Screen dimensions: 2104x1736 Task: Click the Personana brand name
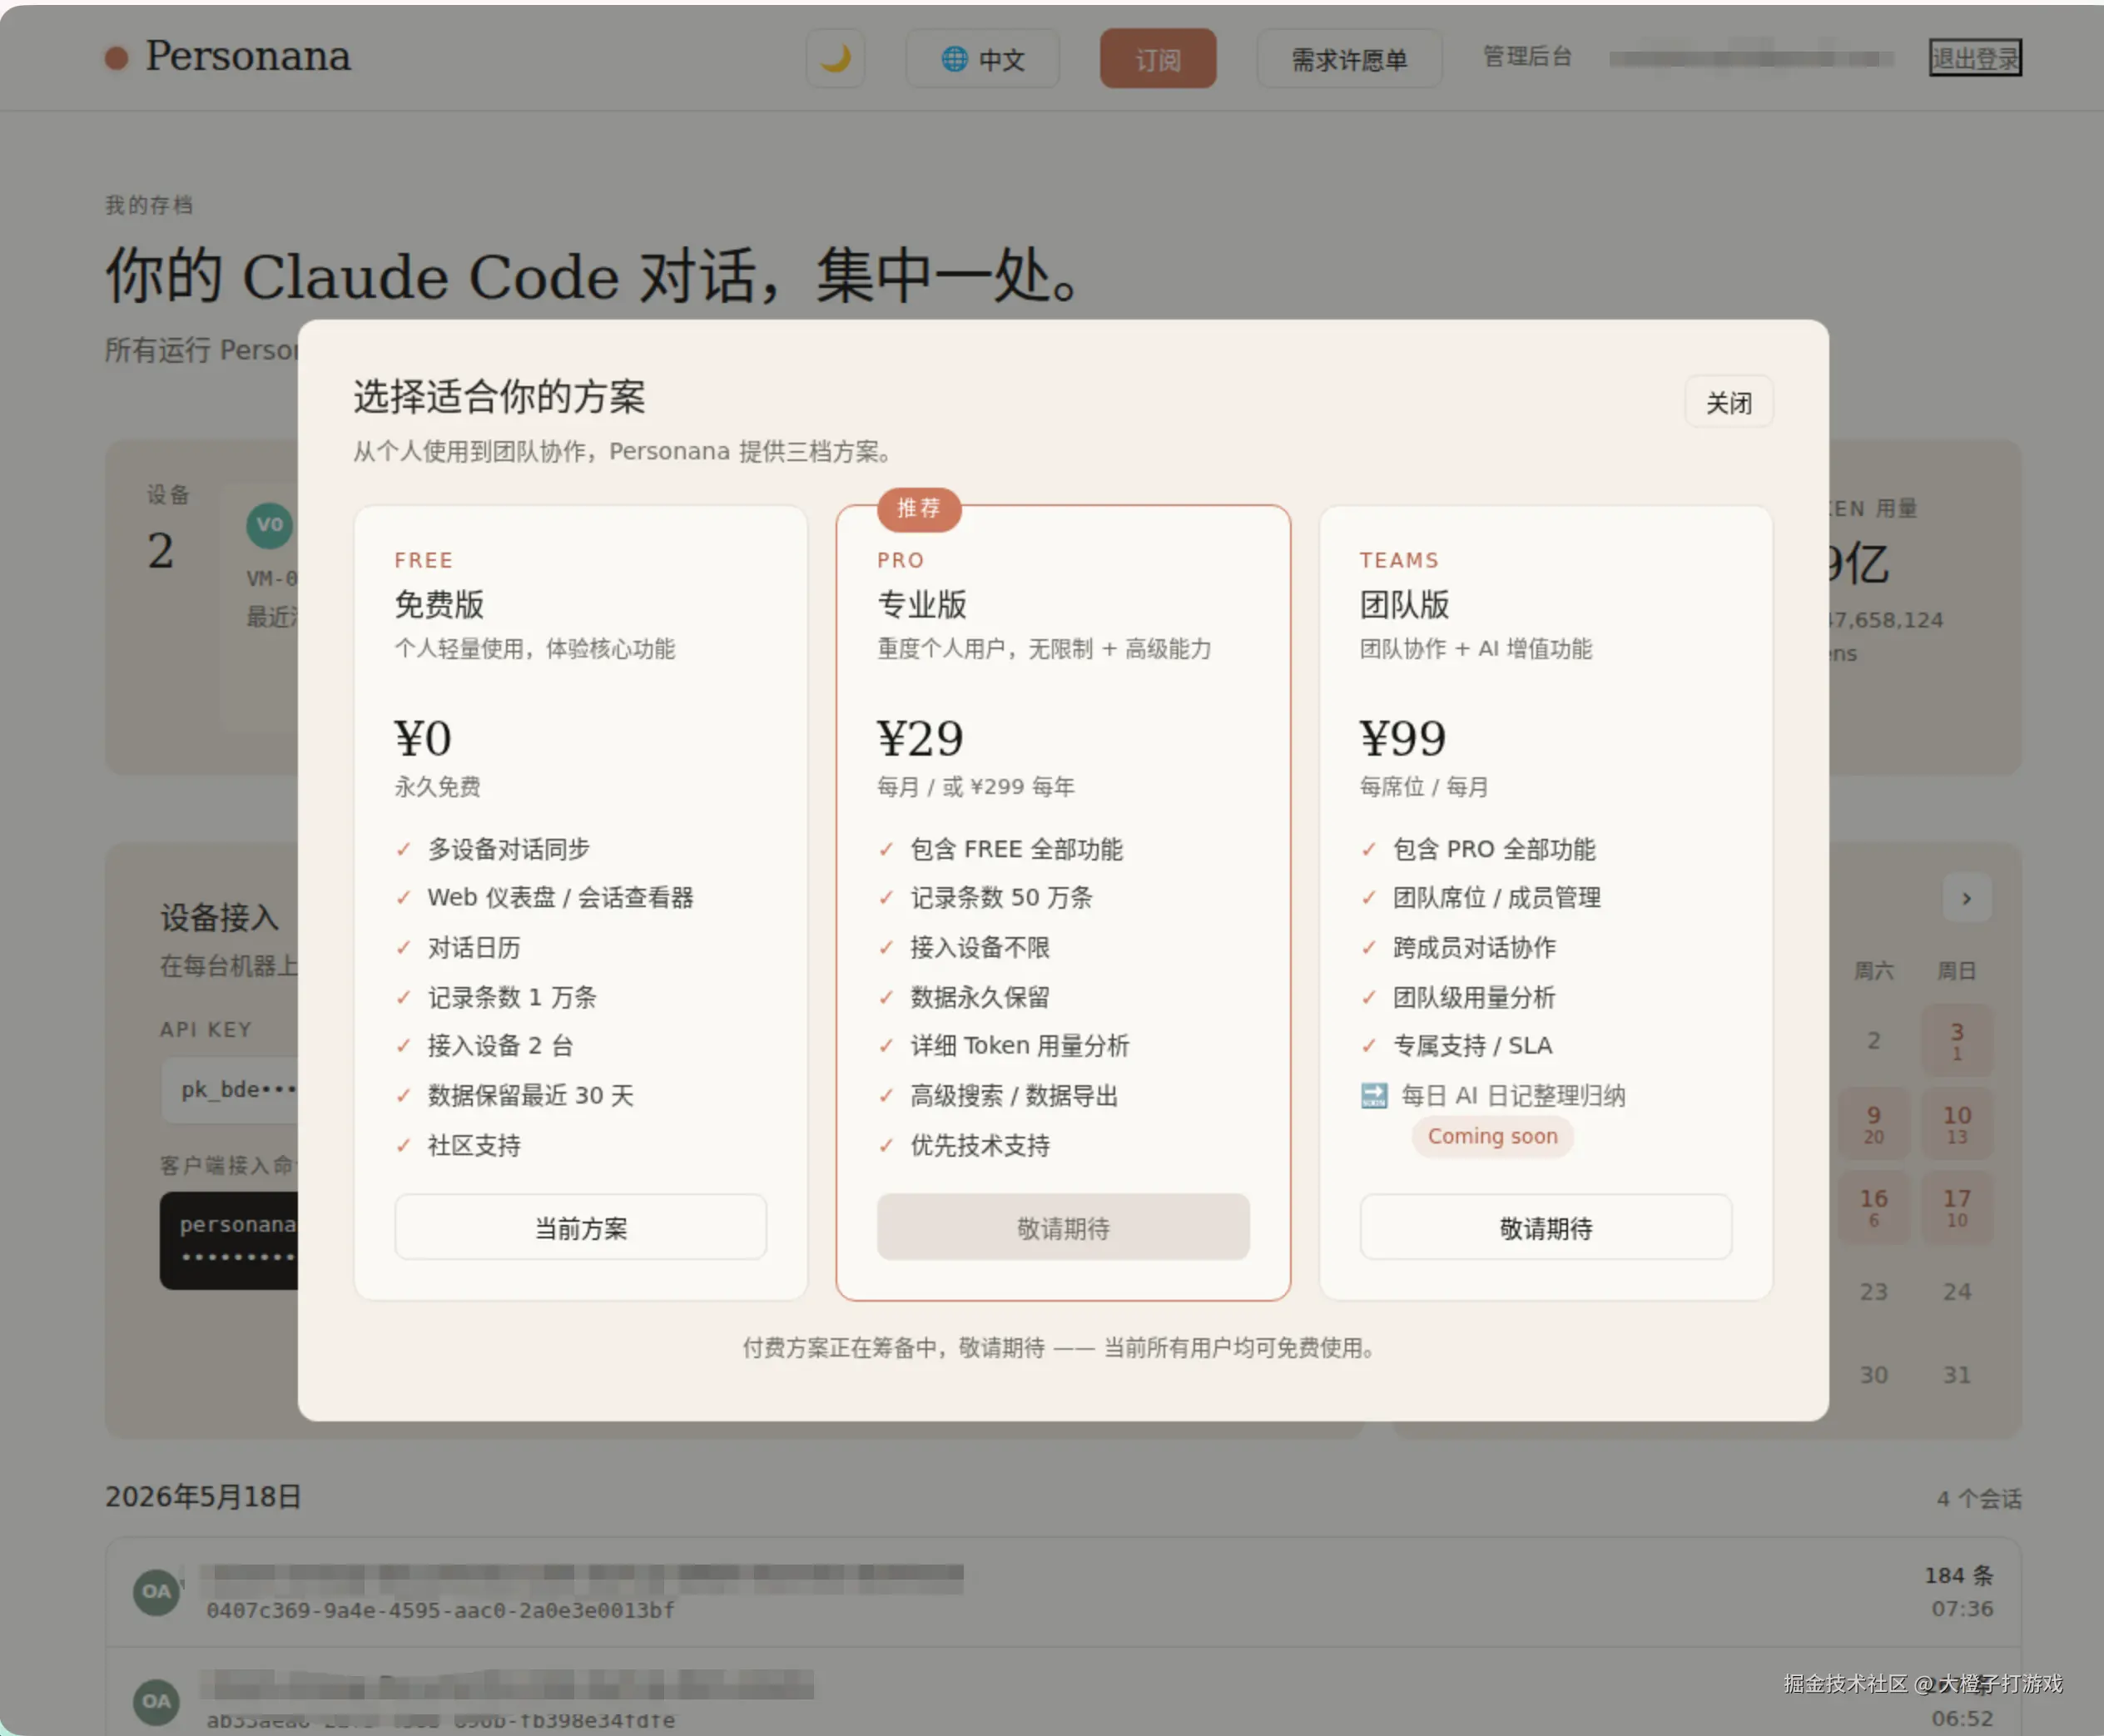(x=248, y=56)
